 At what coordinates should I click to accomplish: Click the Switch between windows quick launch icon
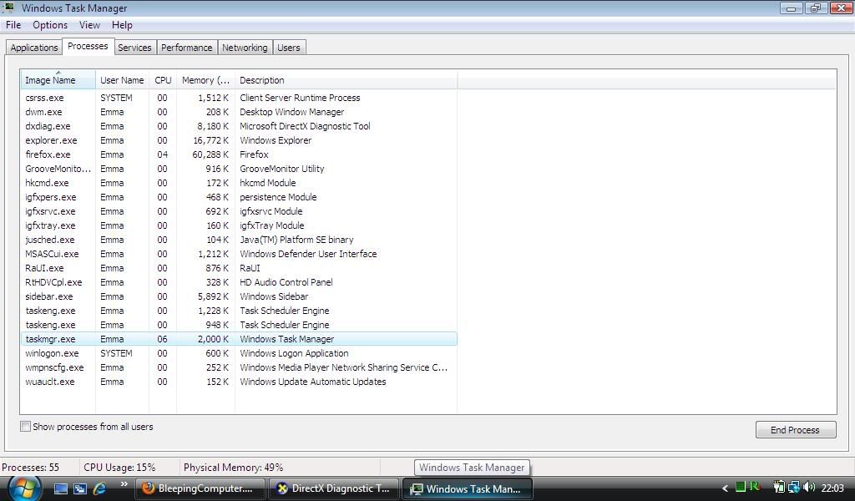(80, 488)
